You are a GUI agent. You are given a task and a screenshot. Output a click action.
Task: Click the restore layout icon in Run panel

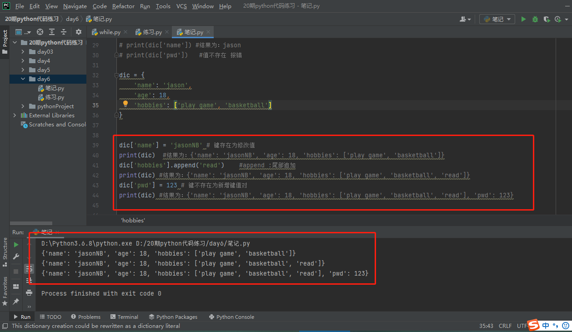pyautogui.click(x=16, y=286)
